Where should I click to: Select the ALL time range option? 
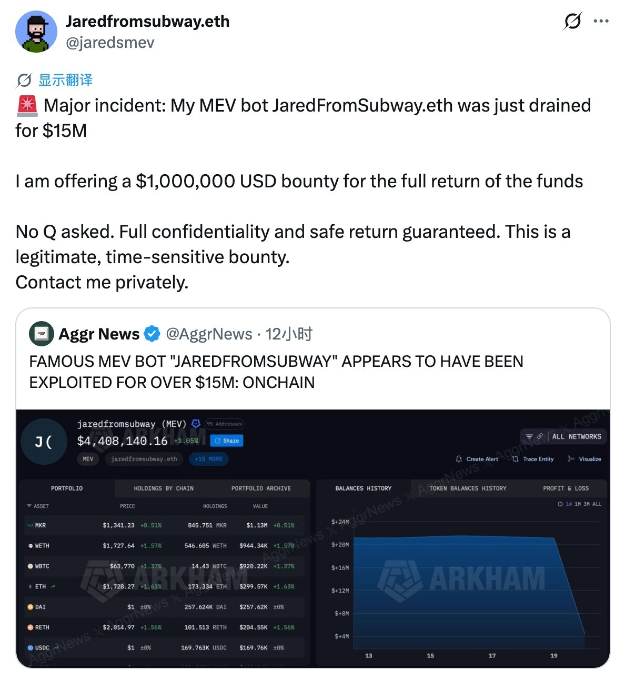597,504
